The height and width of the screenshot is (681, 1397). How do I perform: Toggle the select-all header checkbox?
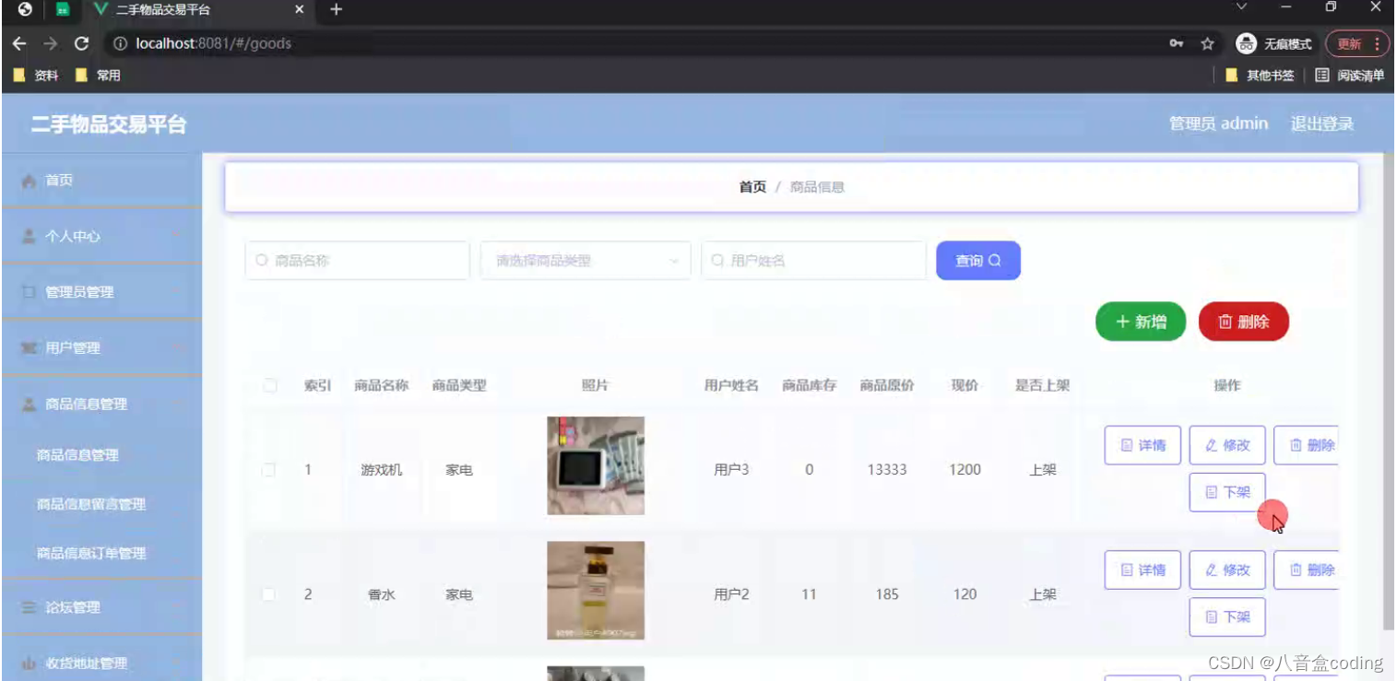pos(269,385)
